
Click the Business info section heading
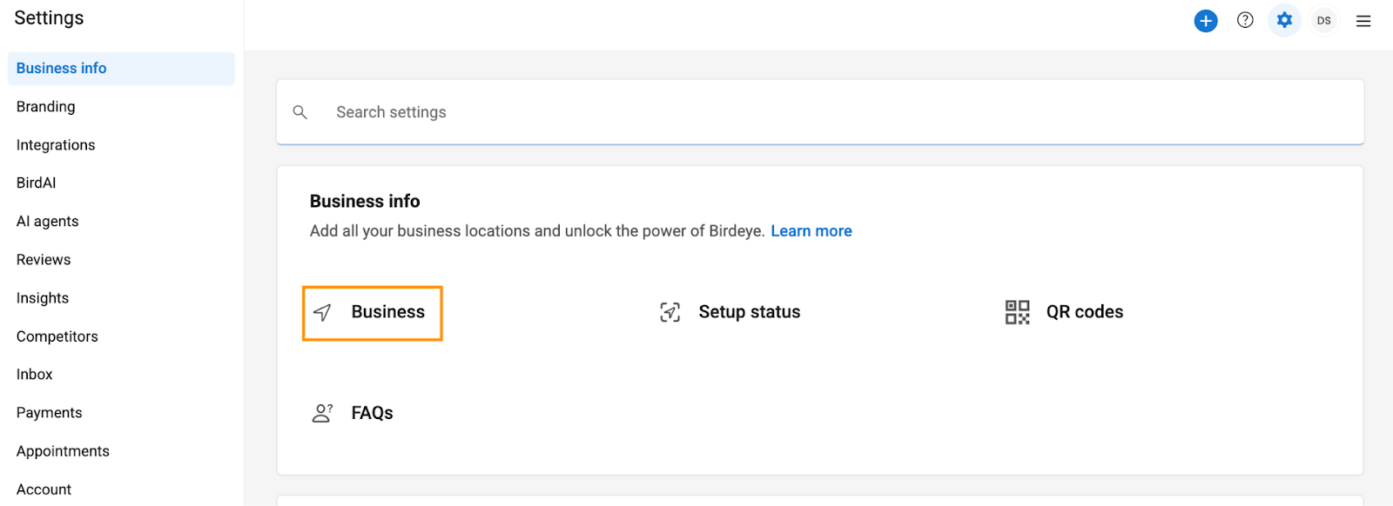(x=365, y=202)
